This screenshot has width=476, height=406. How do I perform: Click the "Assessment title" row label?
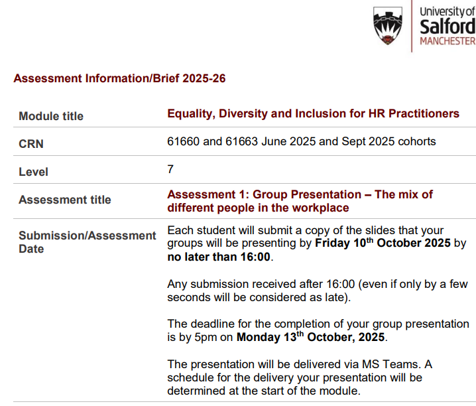65,200
